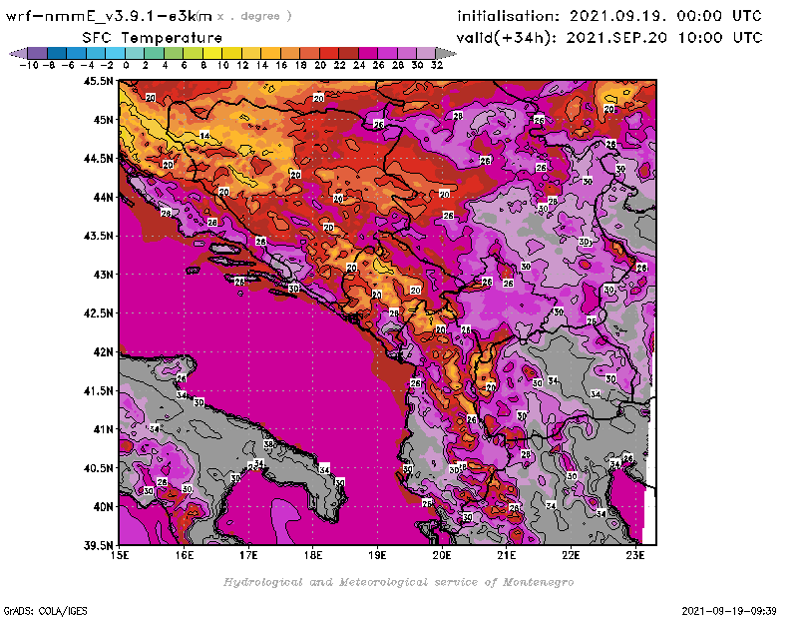
Task: Click the initialisation date and time text
Action: [x=608, y=16]
